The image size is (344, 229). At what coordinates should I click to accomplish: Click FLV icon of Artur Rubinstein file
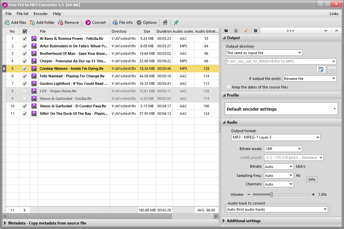34,46
